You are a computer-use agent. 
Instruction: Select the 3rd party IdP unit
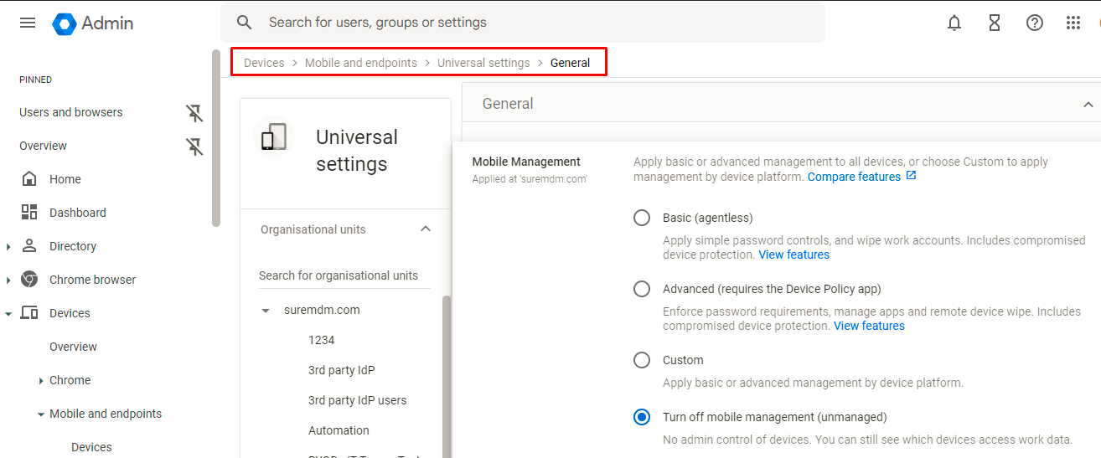(341, 370)
